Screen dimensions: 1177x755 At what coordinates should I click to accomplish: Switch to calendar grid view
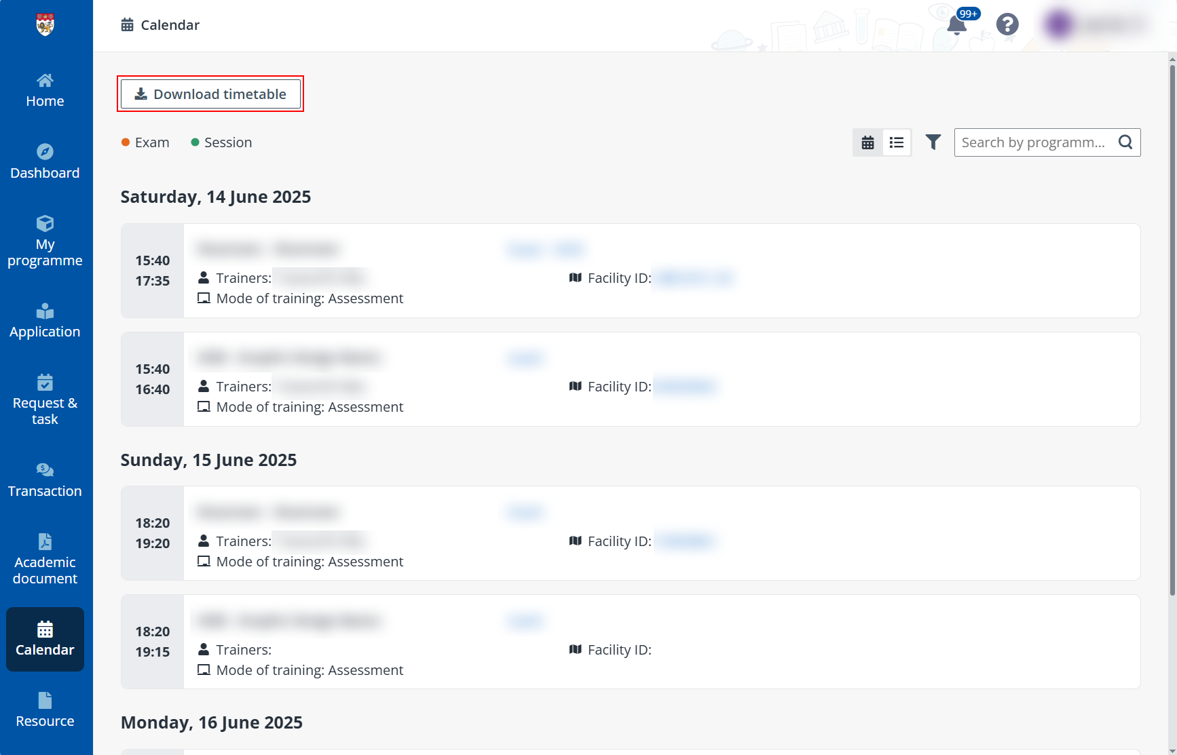tap(867, 142)
